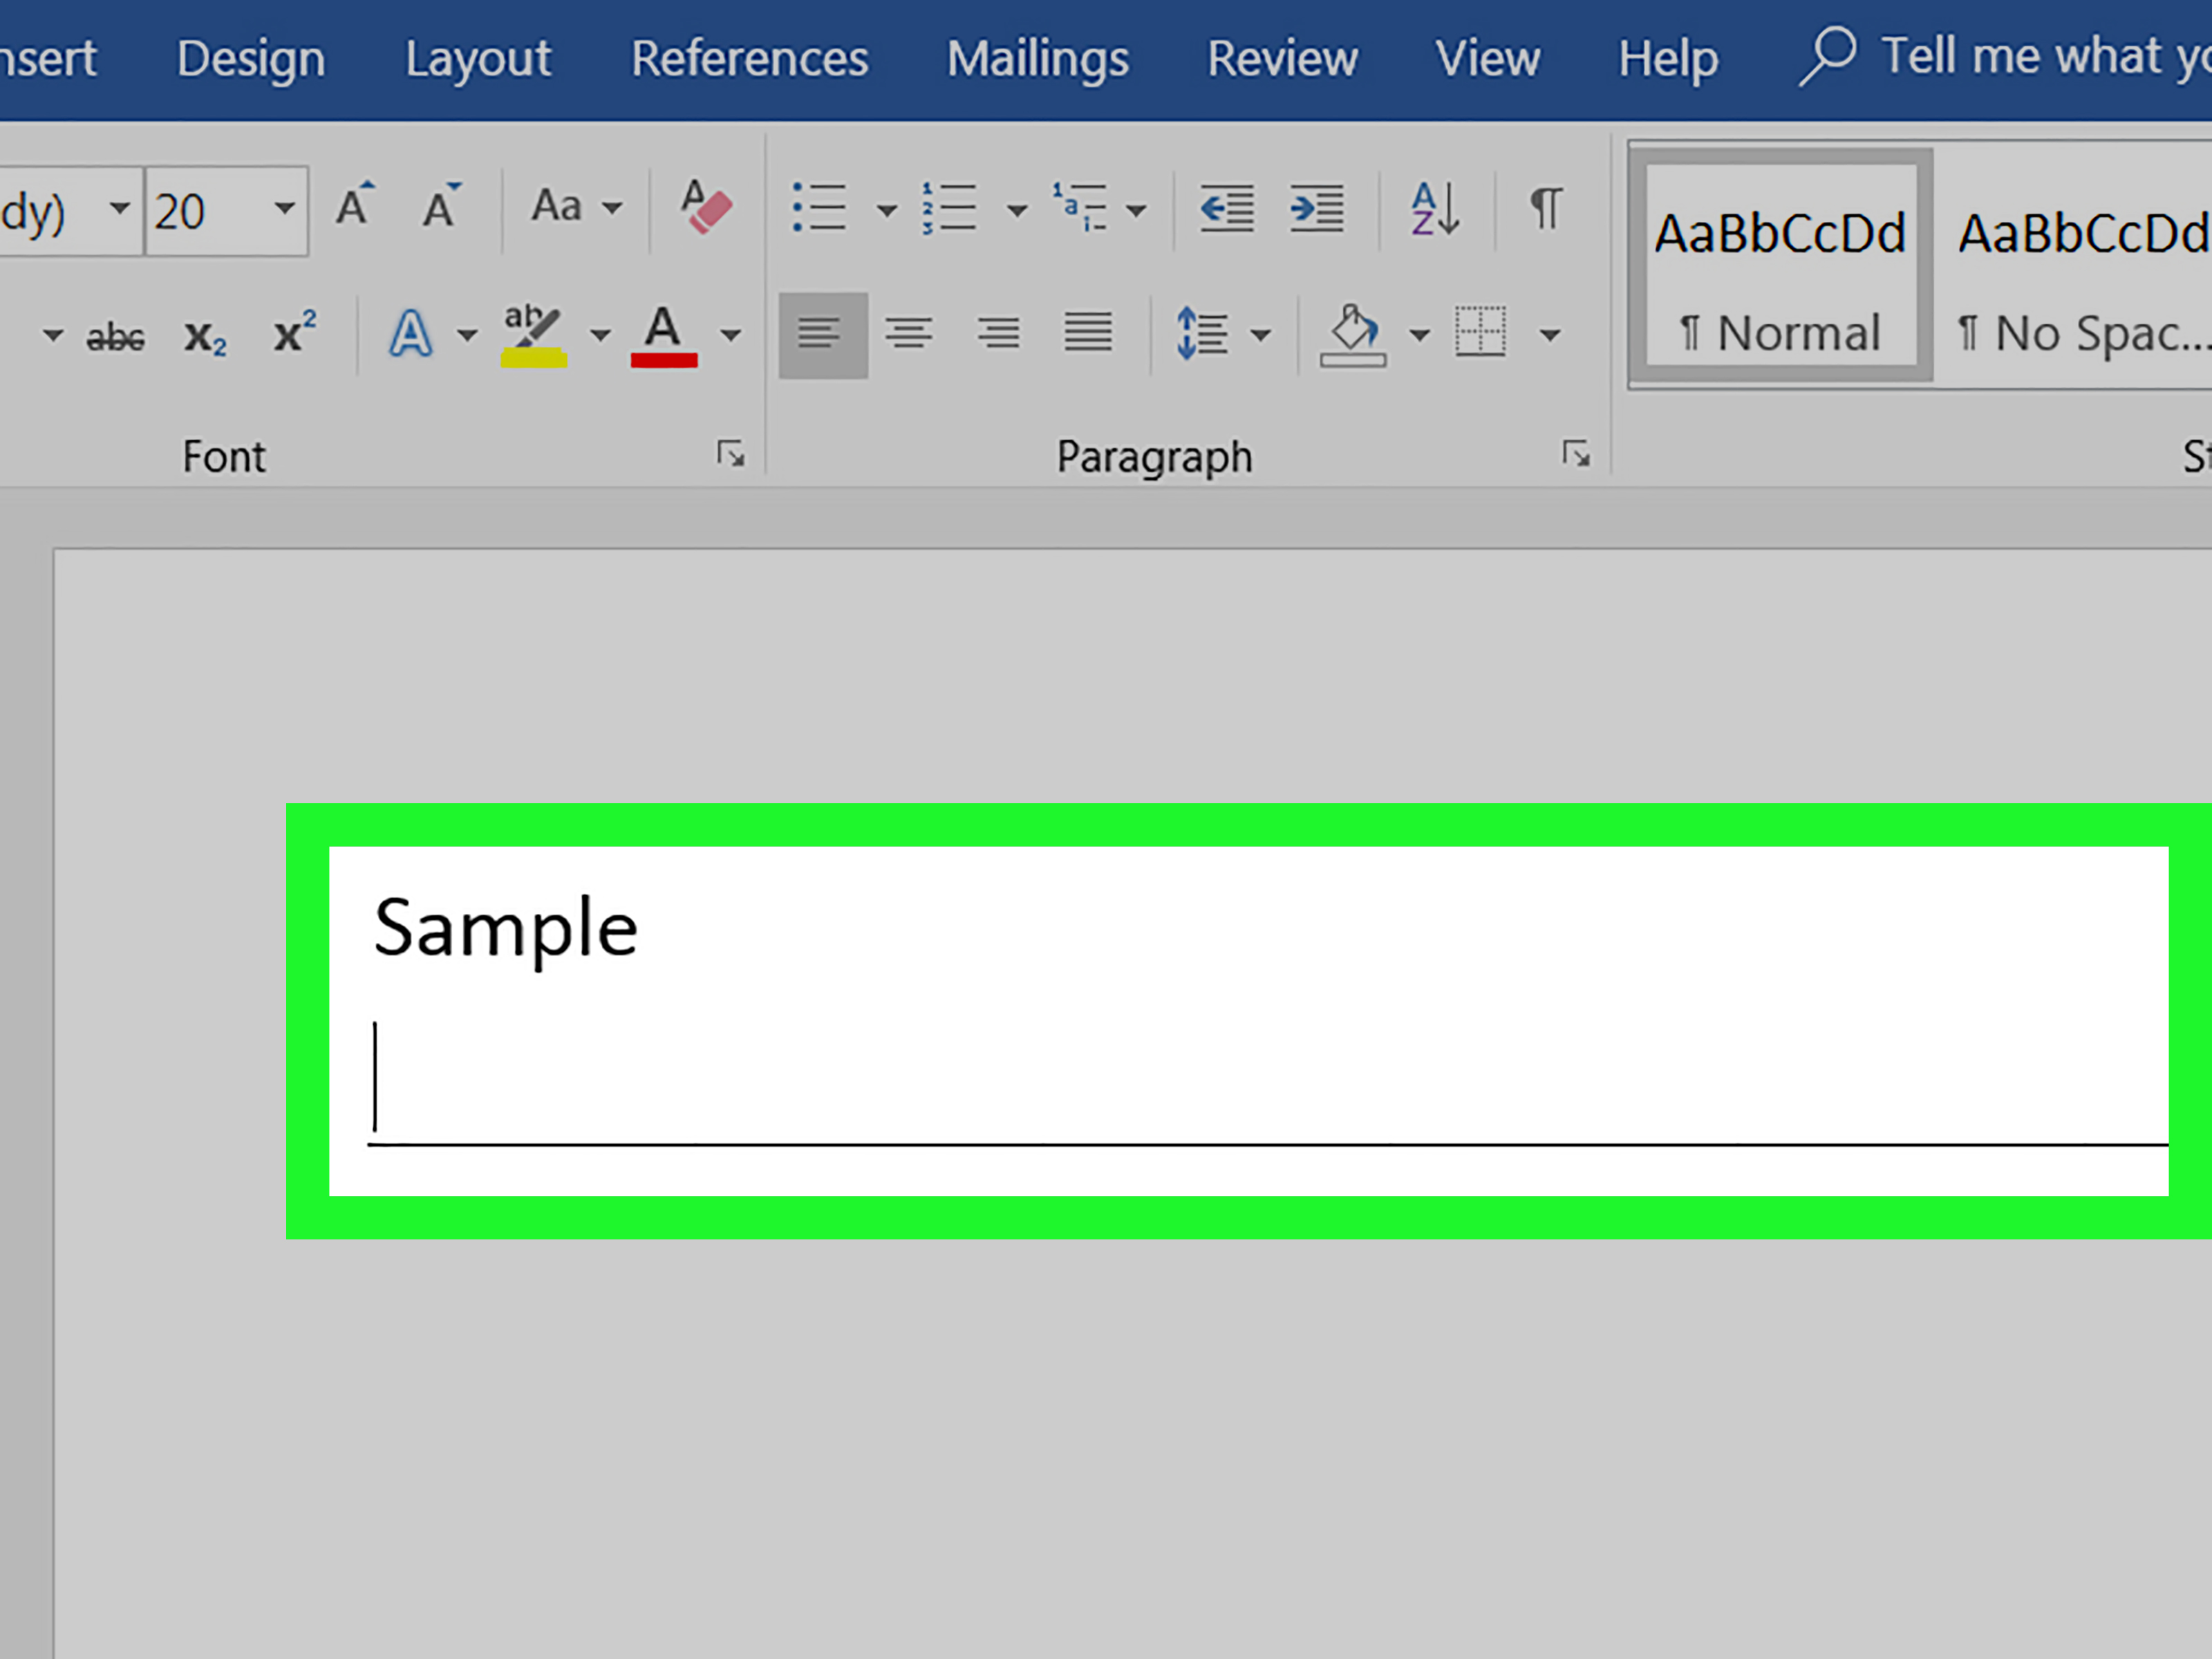Increase the paragraph indent
Screen dimensions: 2212x1659
[1316, 208]
